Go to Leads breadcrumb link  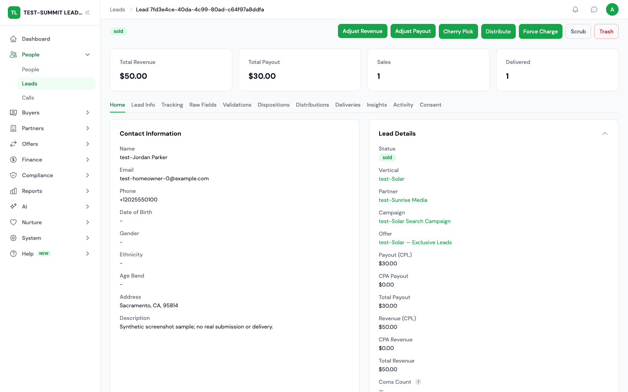click(x=117, y=9)
